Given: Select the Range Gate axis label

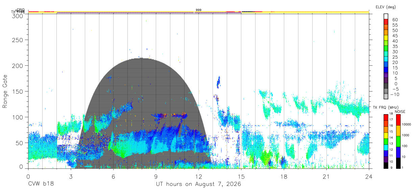Looking at the screenshot, I should 5,91.
